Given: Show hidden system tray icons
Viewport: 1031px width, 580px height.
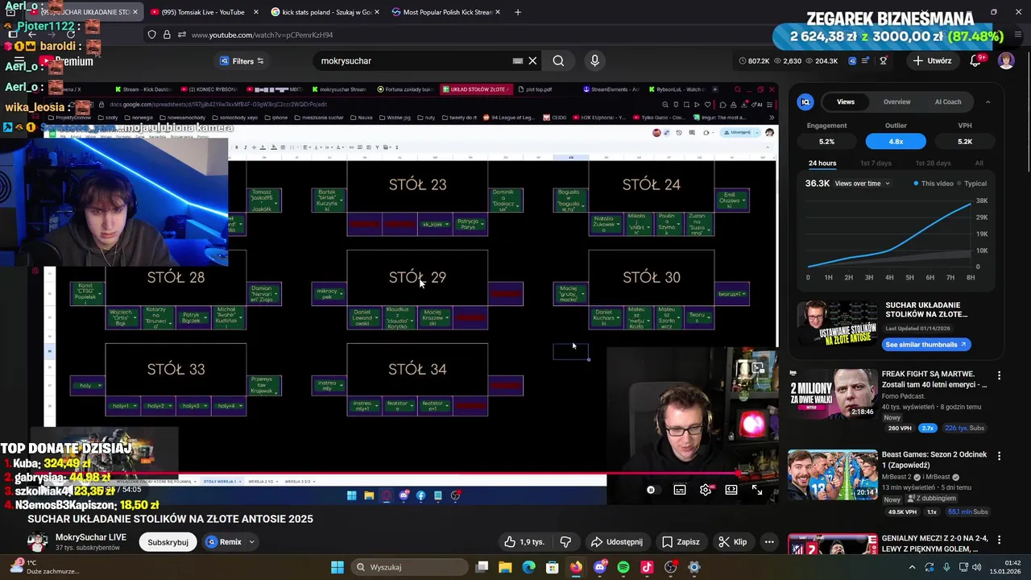Looking at the screenshot, I should point(911,567).
